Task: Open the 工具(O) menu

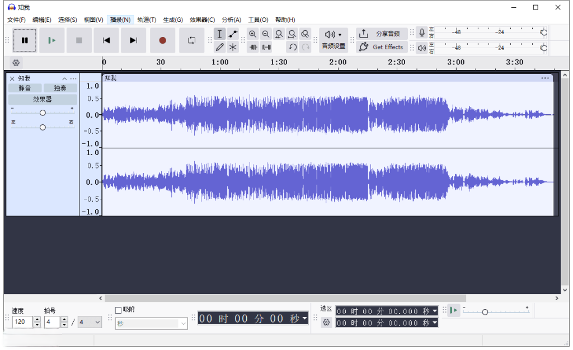Action: pyautogui.click(x=258, y=20)
